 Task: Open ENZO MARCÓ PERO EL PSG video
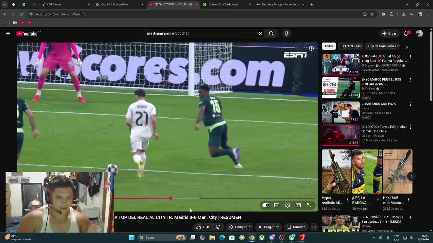(341, 87)
